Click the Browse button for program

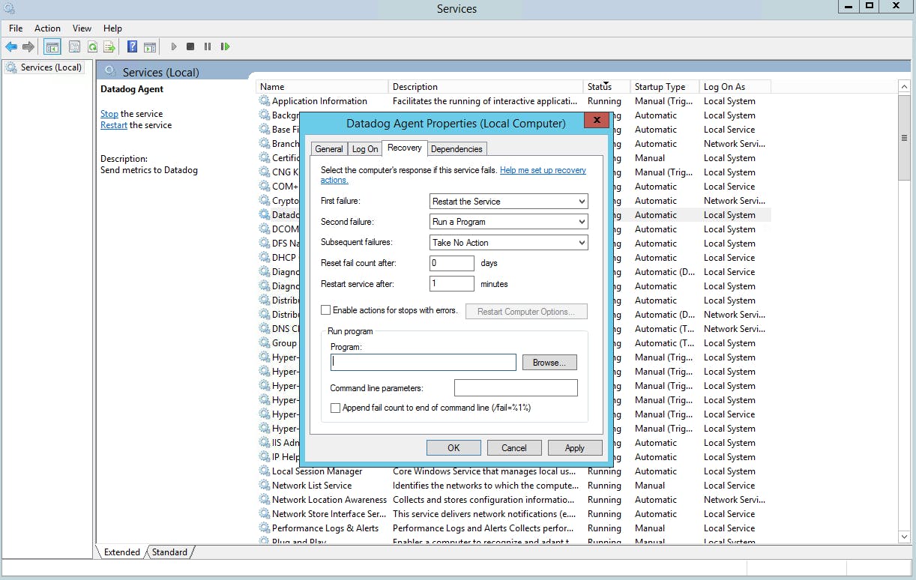[549, 363]
